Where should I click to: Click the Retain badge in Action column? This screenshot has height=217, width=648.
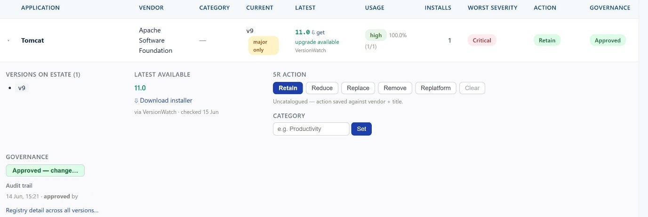547,40
